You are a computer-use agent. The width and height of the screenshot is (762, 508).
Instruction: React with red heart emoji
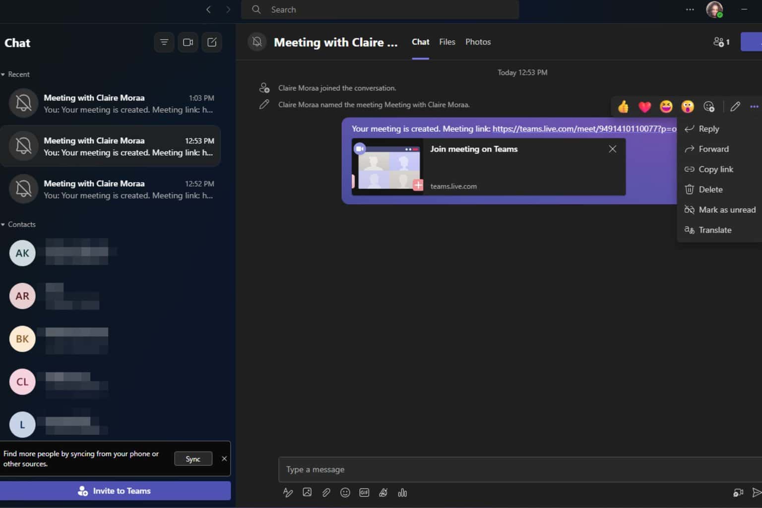[644, 106]
